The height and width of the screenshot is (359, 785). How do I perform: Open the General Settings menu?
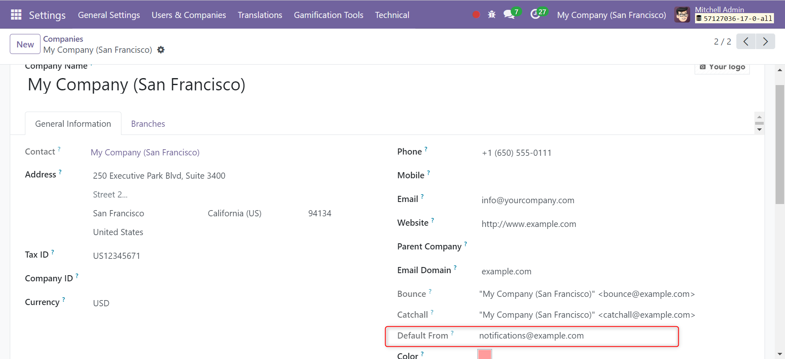click(x=109, y=15)
